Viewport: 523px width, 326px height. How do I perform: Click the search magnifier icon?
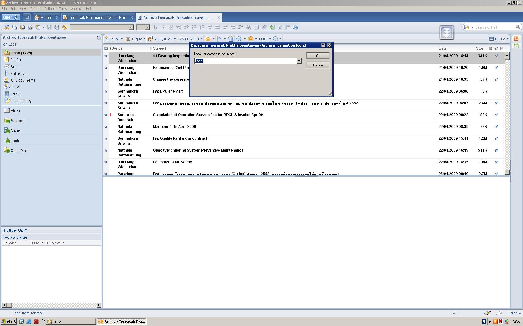coord(518,27)
